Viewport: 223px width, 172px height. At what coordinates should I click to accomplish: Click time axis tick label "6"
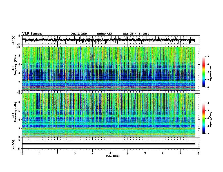point(128,153)
